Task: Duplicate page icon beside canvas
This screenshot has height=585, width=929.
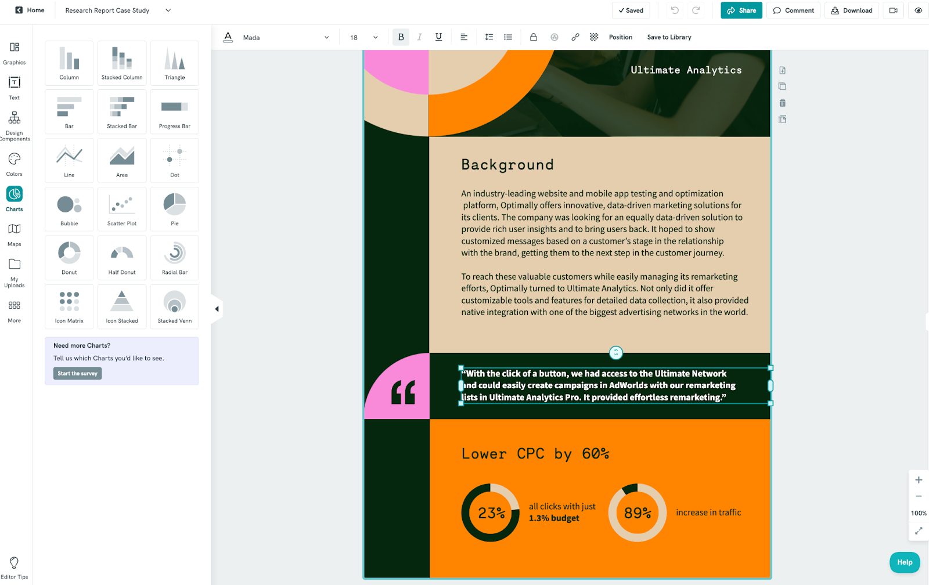Action: tap(783, 86)
